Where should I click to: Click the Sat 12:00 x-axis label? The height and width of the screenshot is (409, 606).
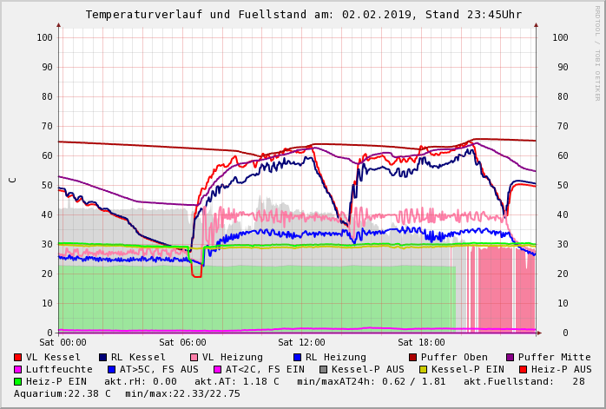point(301,342)
